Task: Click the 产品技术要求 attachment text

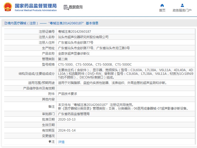Action: [67, 94]
